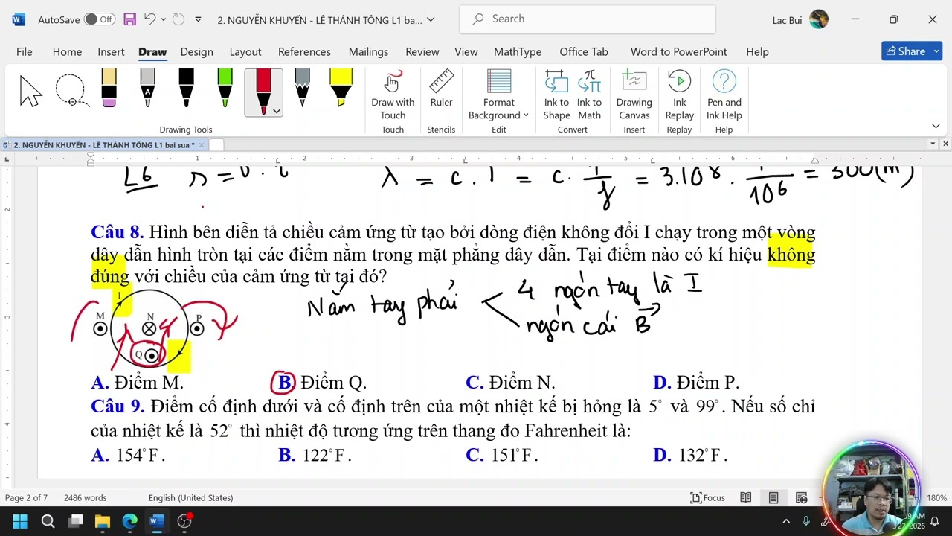Close the NGUYỄN KHUYẾN document tab

click(202, 145)
